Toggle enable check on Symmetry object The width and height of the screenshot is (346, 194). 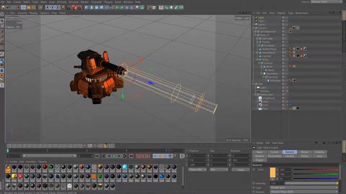(x=287, y=73)
